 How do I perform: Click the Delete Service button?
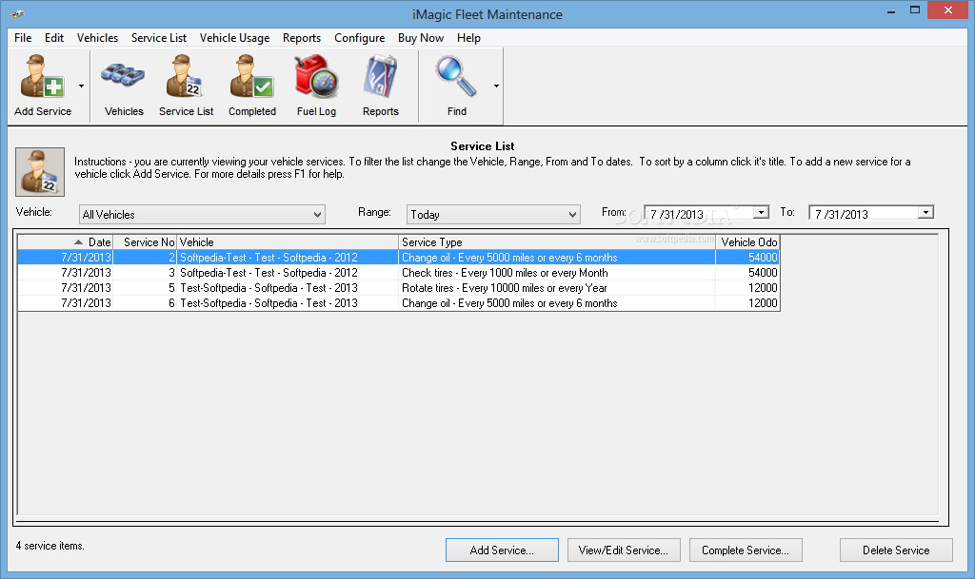pos(896,550)
